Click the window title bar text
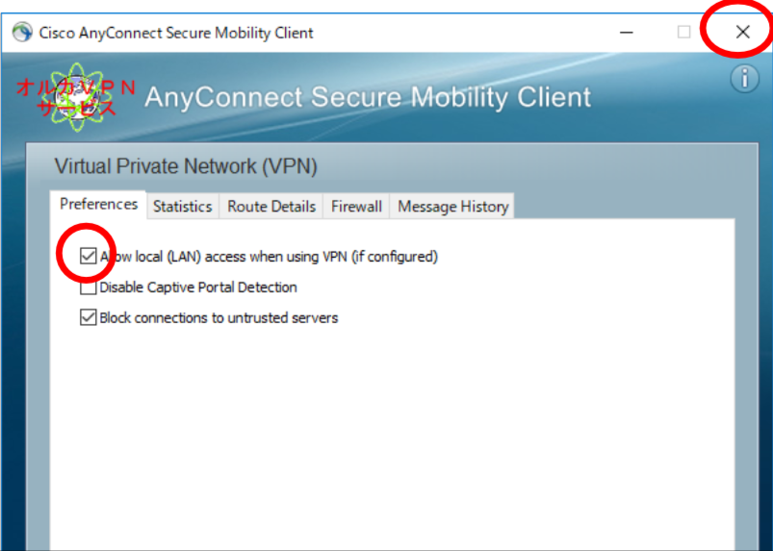773x551 pixels. point(176,33)
